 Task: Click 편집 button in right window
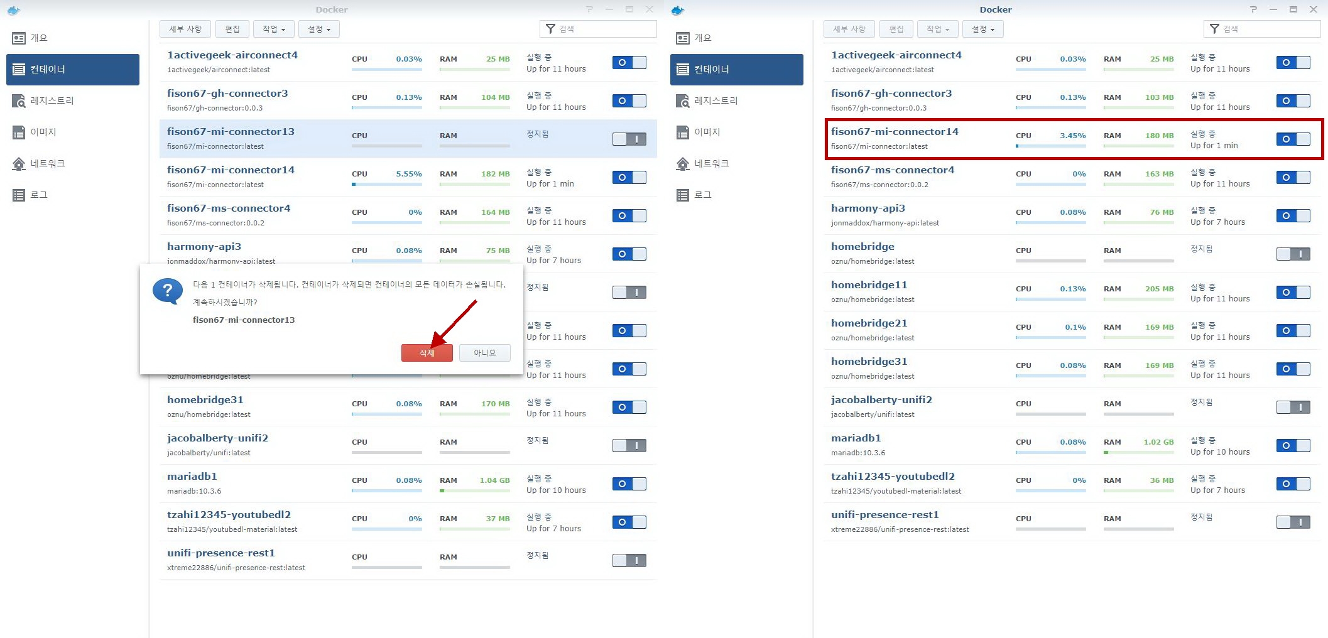pyautogui.click(x=896, y=29)
